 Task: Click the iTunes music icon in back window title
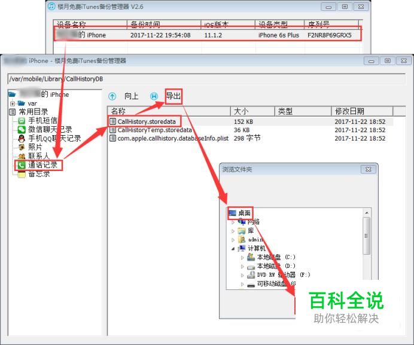pos(51,6)
